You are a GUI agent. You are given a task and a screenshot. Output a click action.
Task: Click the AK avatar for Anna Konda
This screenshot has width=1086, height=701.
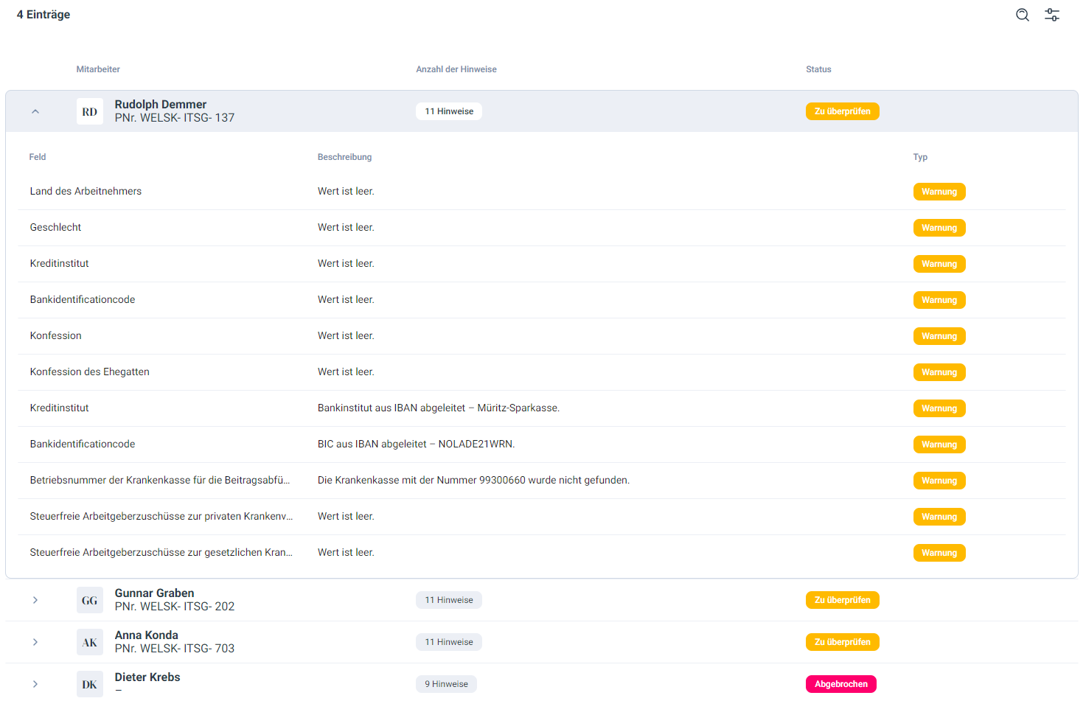point(90,643)
